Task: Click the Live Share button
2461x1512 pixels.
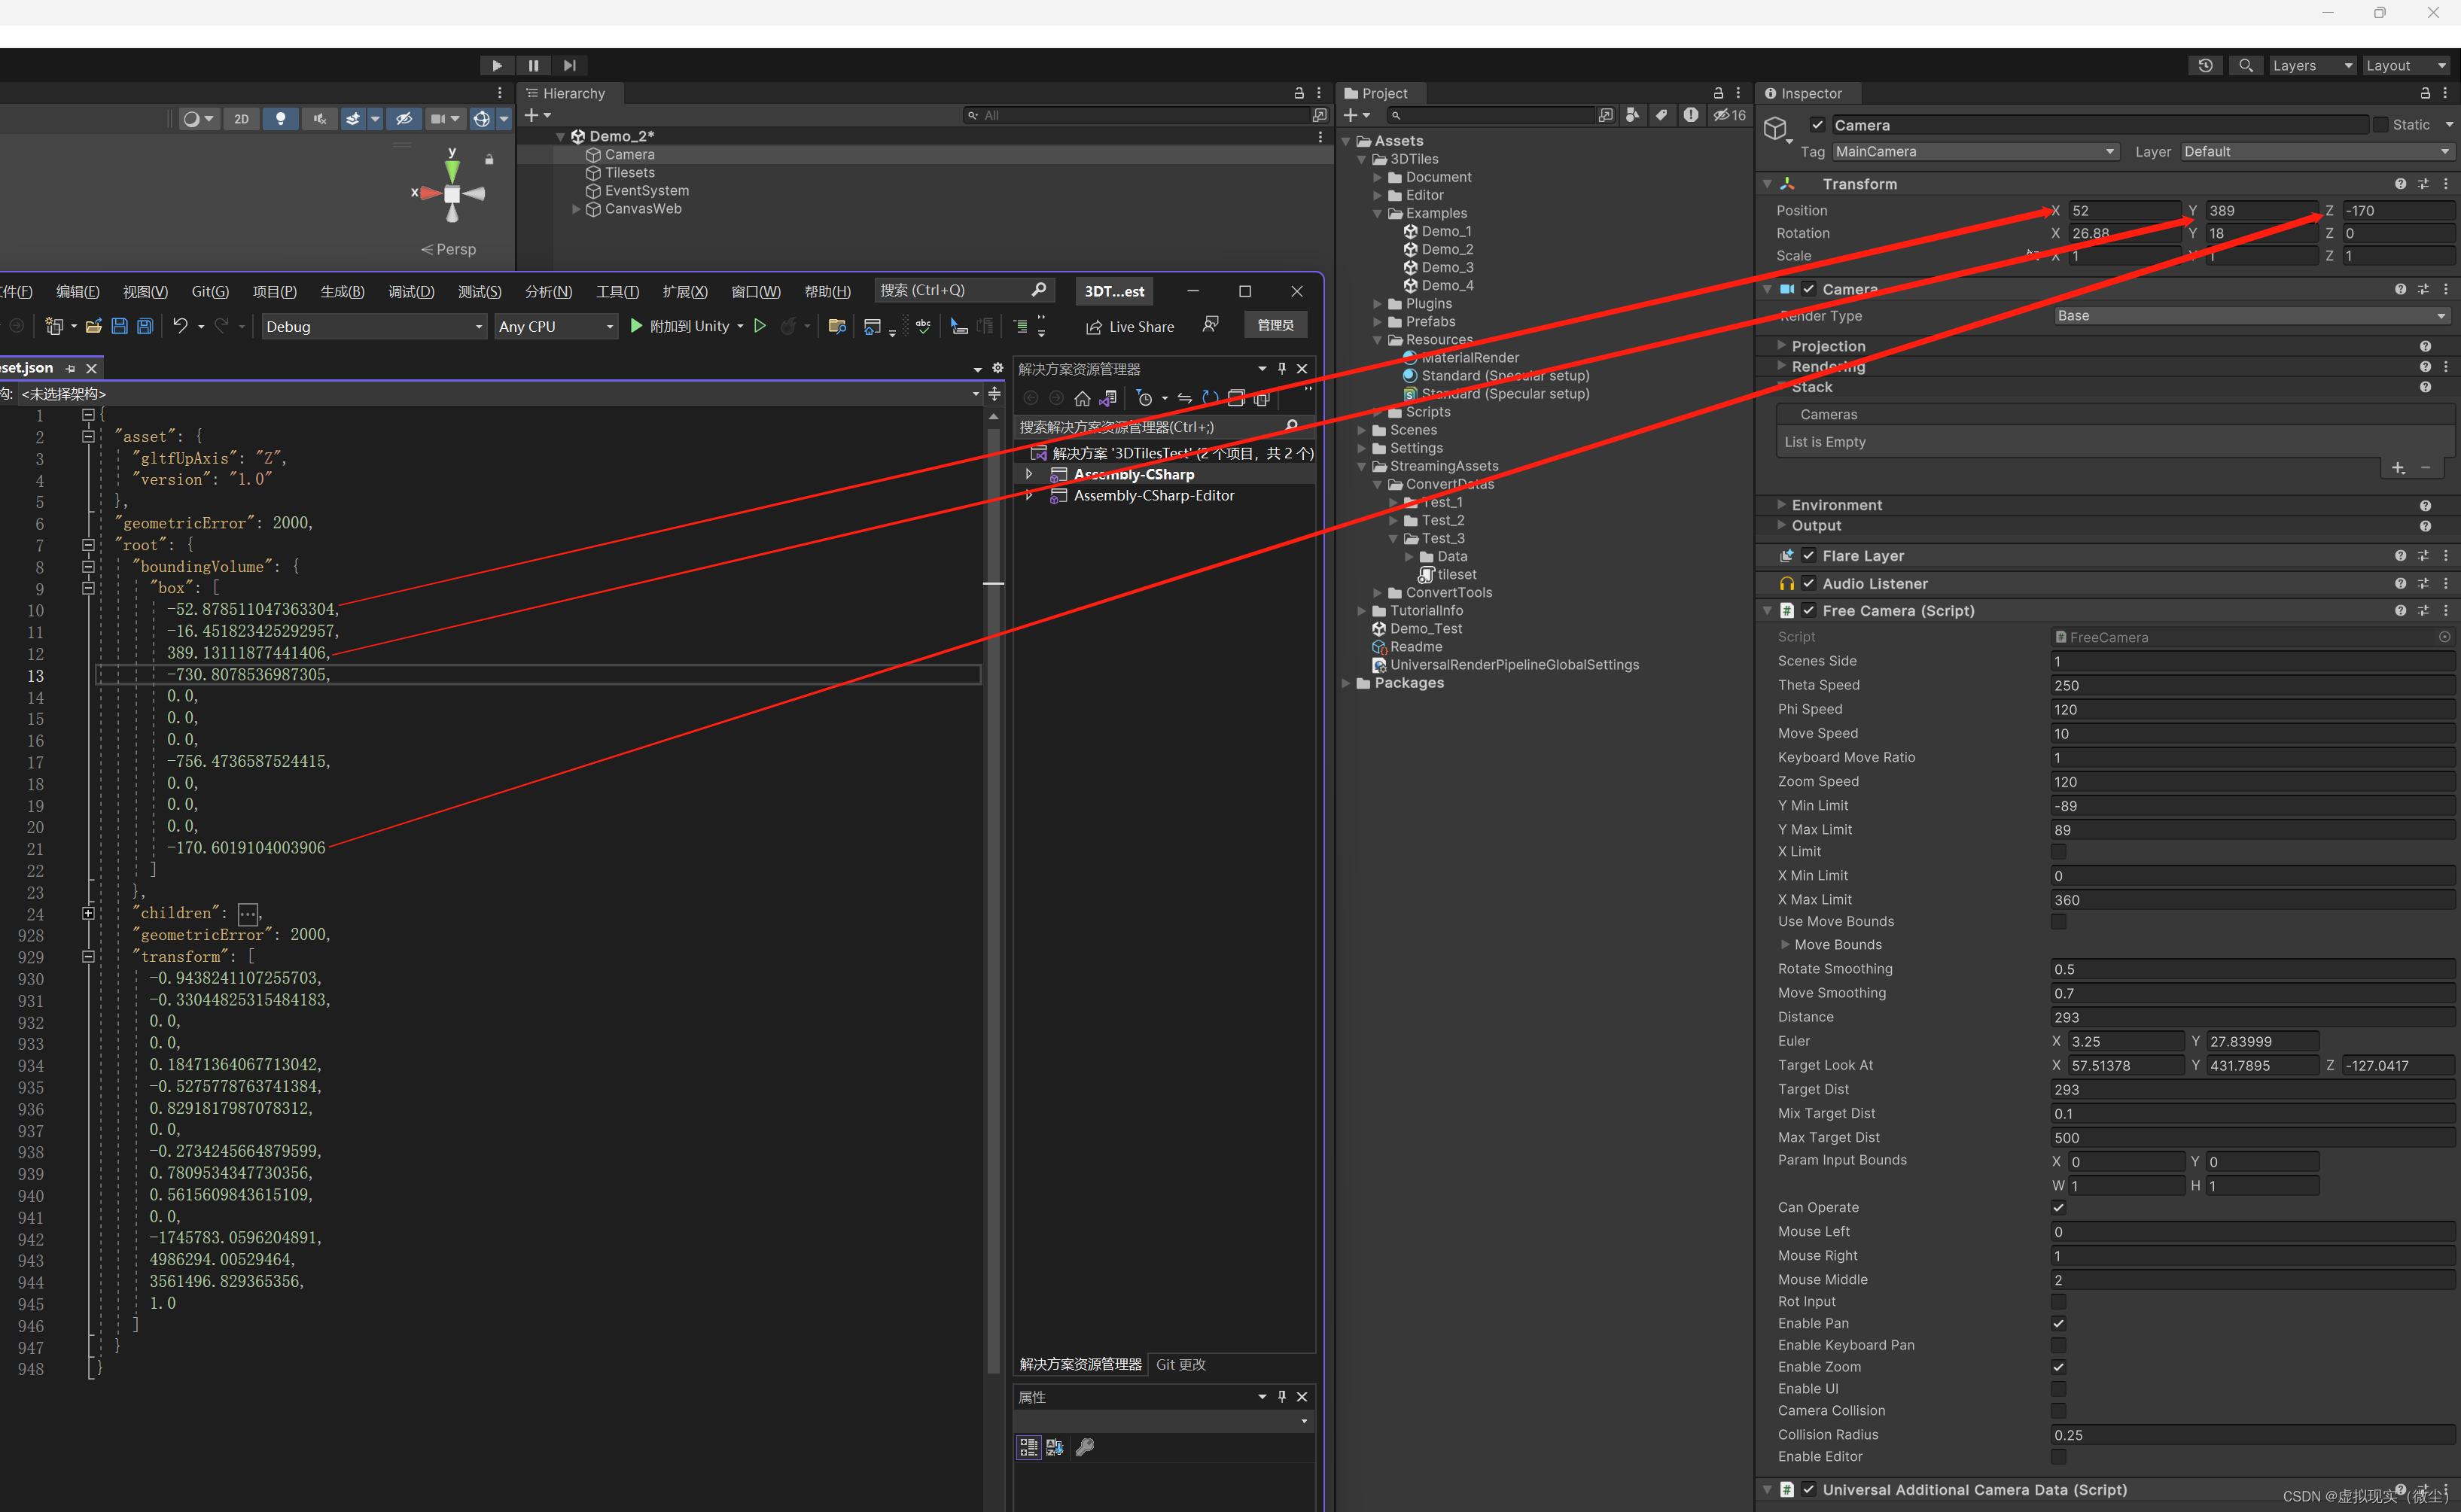Action: (1129, 326)
